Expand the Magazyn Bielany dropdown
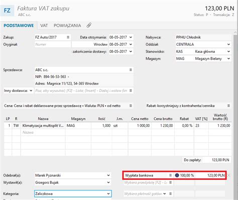This screenshot has height=200, width=238. [228, 59]
